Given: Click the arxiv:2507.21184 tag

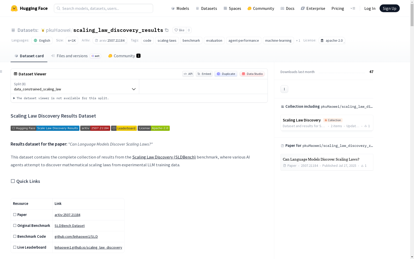Looking at the screenshot, I should [x=110, y=40].
